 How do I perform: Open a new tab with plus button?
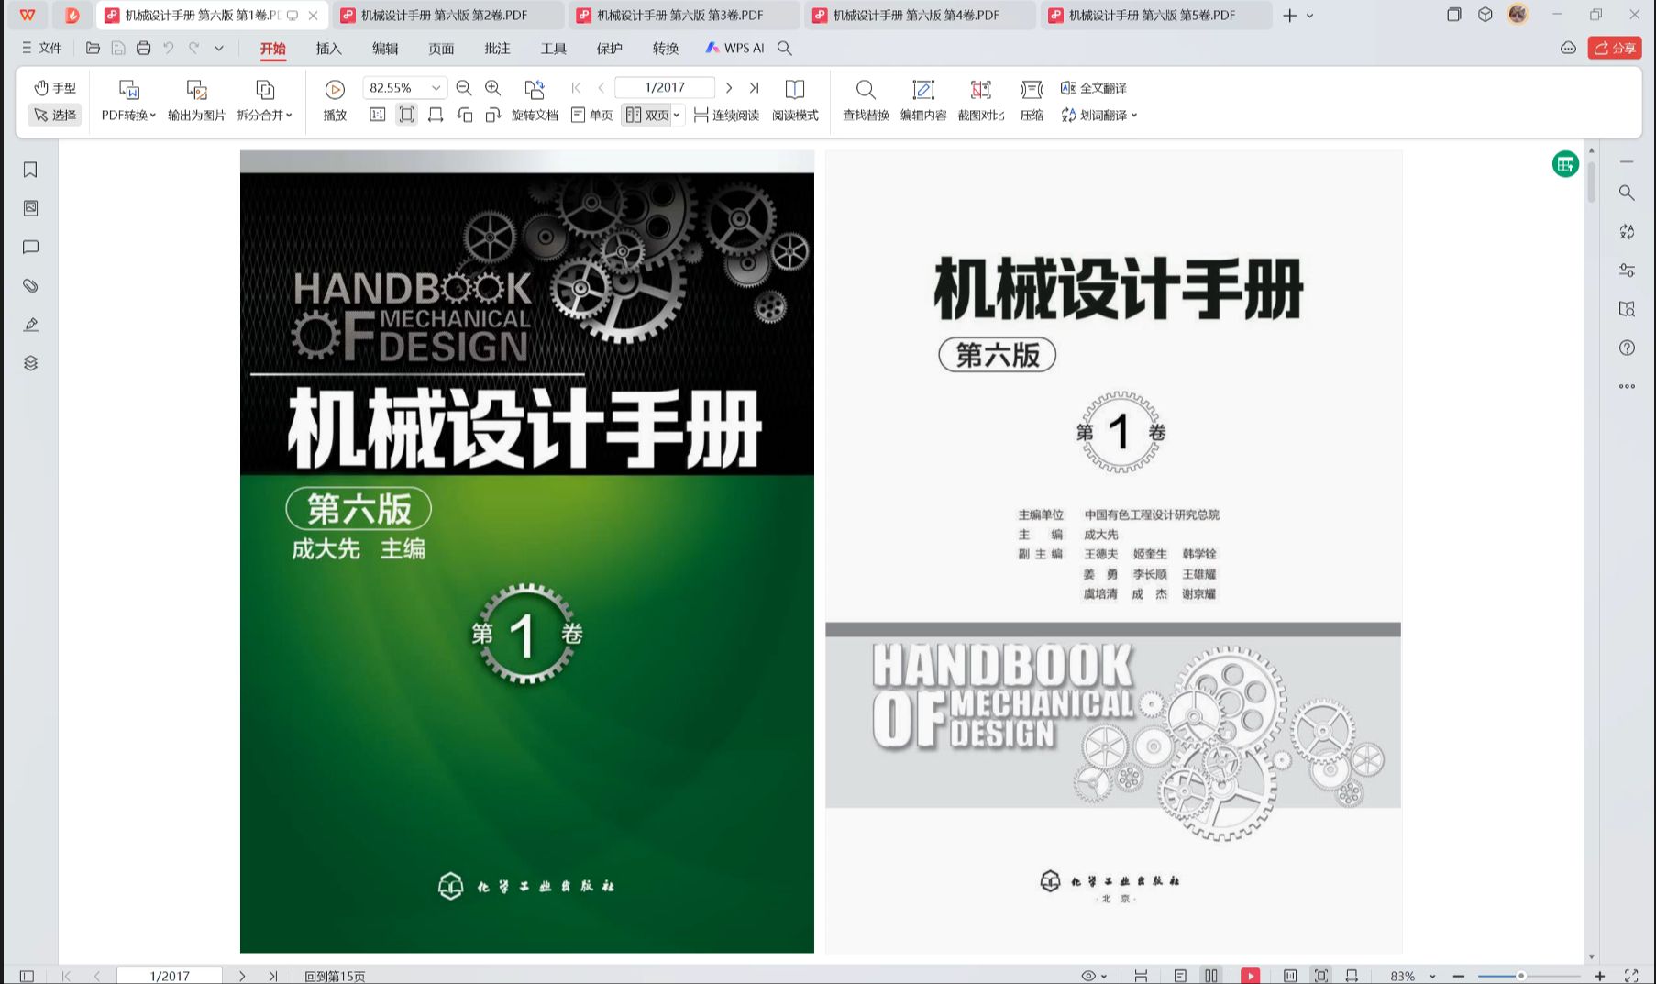point(1289,16)
